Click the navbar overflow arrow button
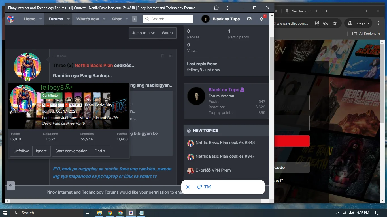 [135, 19]
